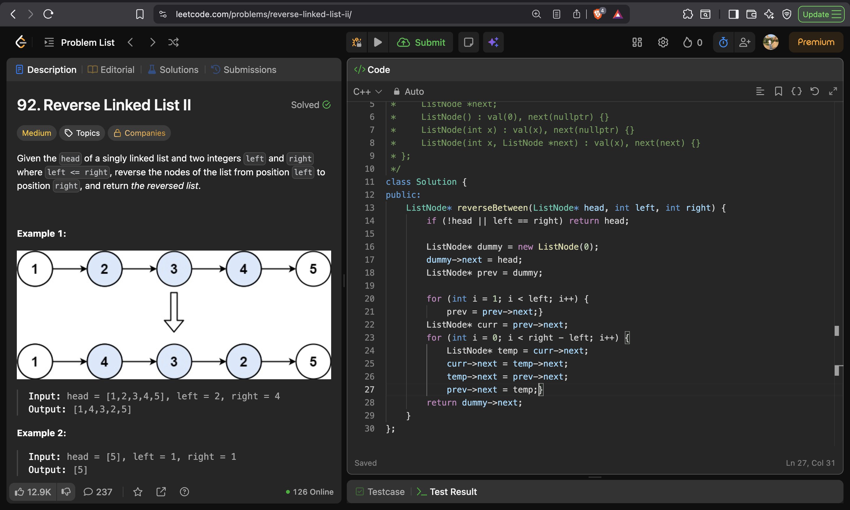Image resolution: width=850 pixels, height=510 pixels.
Task: Maximize the code editor with the fullscreen icon
Action: (833, 91)
